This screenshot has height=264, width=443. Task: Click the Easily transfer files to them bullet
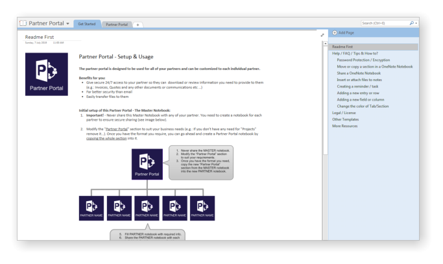108,97
